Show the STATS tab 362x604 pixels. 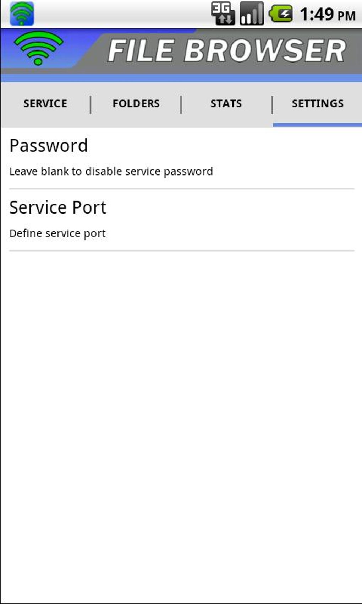pos(226,104)
